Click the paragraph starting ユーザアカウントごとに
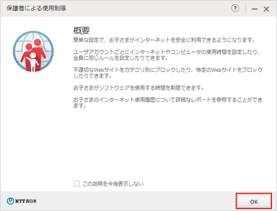Image resolution: width=277 pixels, height=211 pixels. point(167,55)
